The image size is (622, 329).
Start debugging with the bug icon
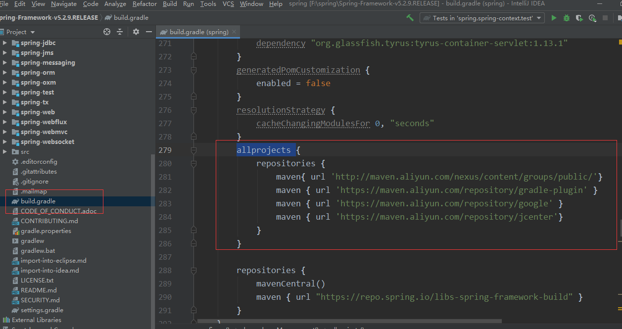567,18
